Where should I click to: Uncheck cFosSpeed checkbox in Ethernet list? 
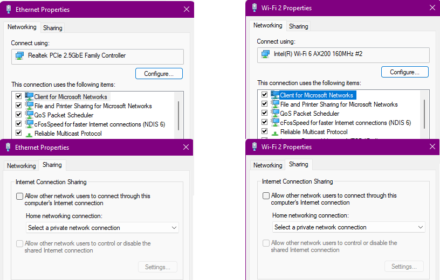point(18,124)
